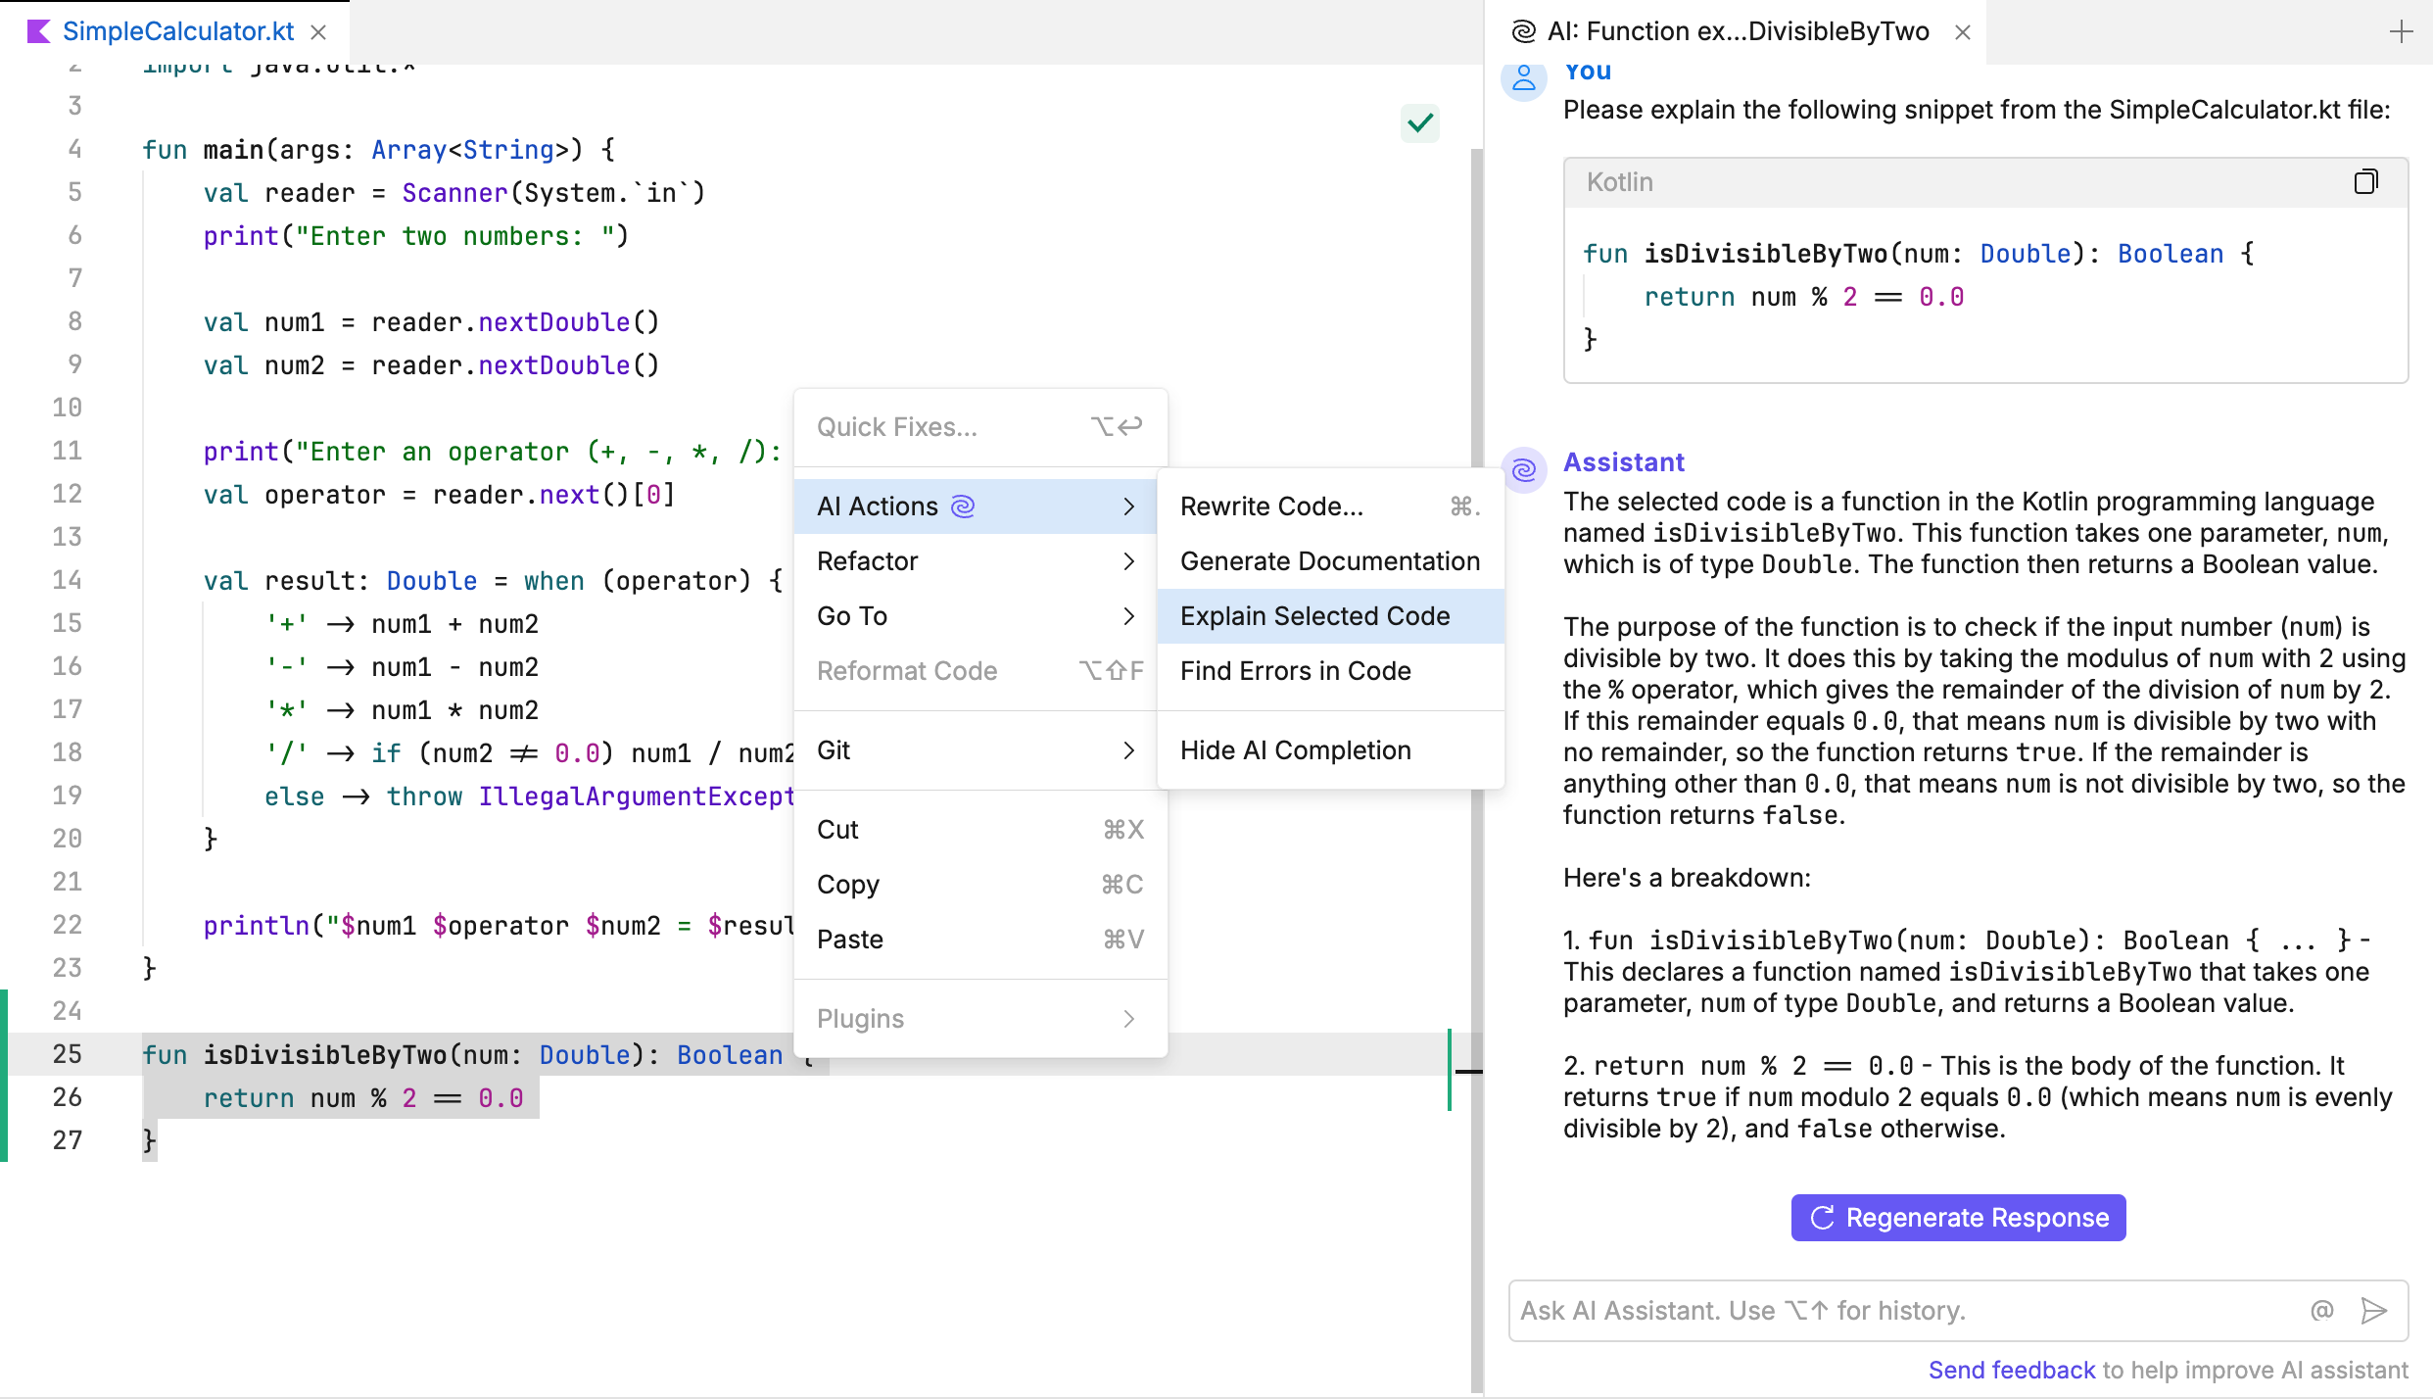
Task: Click the Regenerate Response button
Action: [x=1956, y=1217]
